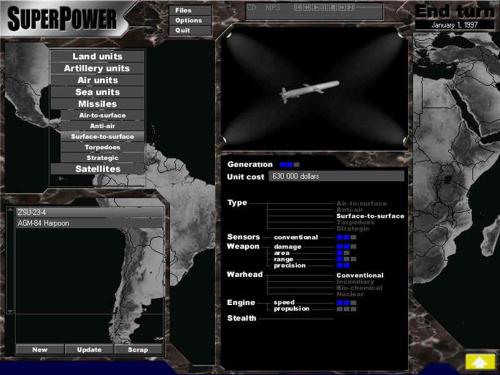Select Air-to-surface missile subcategory
Screen dimensions: 500x375
pos(102,115)
